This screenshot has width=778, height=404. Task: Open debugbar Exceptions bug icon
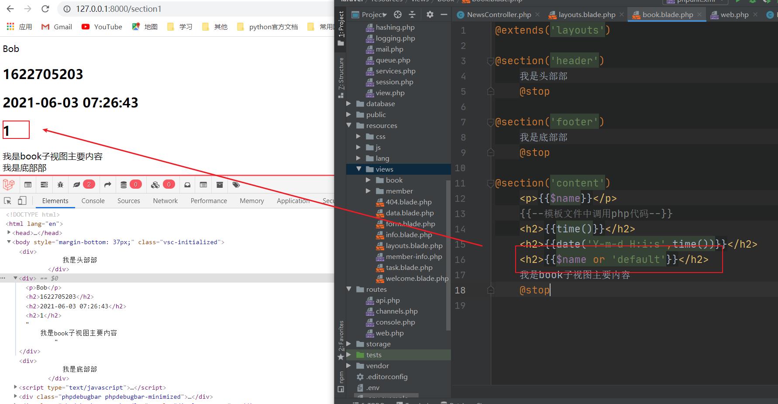[x=60, y=185]
